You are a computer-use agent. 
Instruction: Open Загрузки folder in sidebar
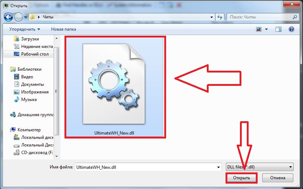coord(30,39)
